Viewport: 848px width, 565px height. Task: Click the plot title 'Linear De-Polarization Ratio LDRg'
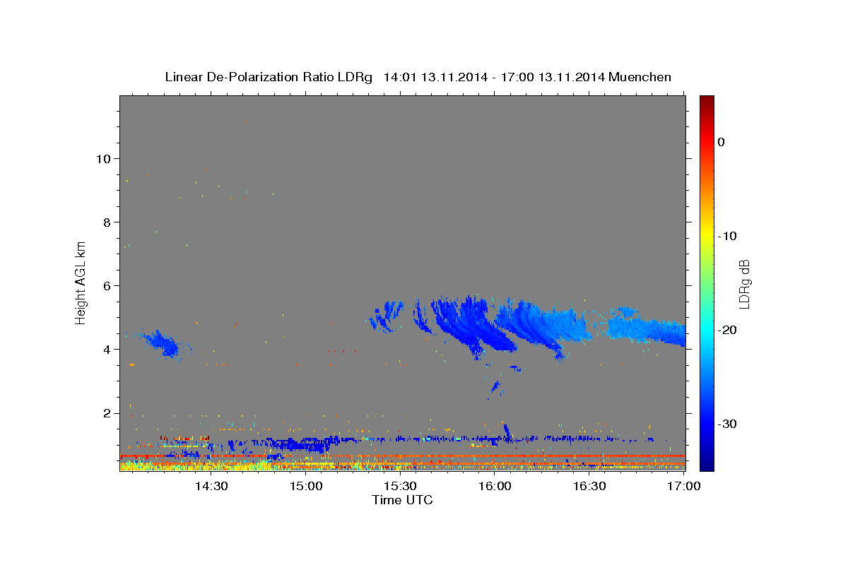coord(269,77)
